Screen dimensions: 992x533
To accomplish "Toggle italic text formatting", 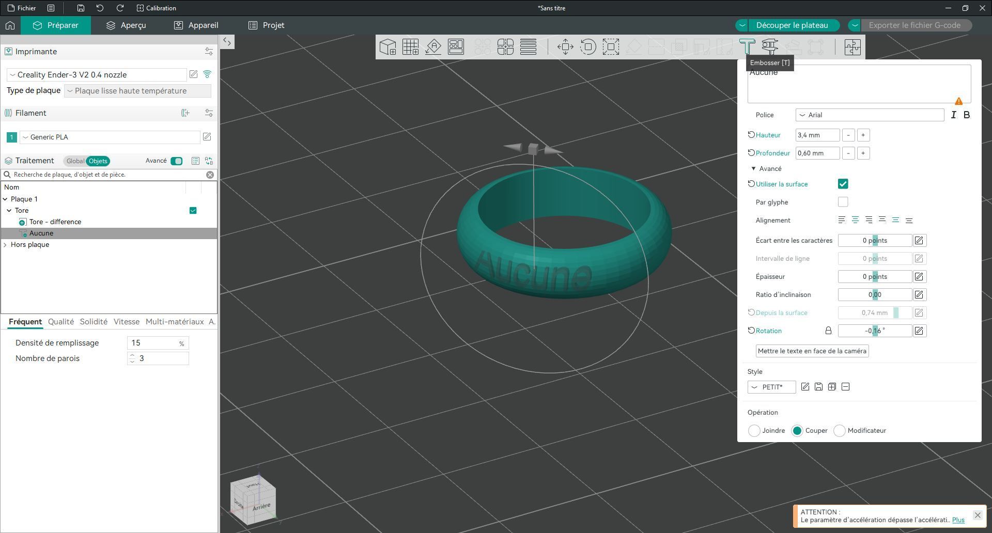I will tap(953, 115).
